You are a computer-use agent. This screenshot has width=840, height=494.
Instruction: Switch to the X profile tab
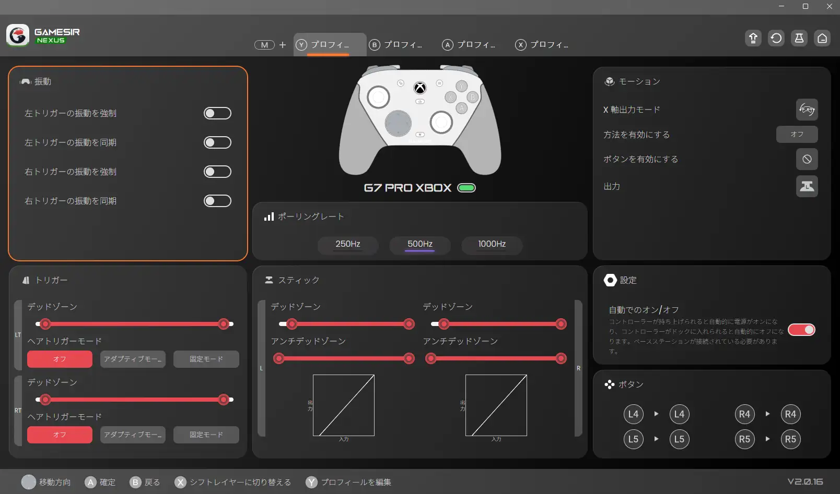pyautogui.click(x=542, y=45)
